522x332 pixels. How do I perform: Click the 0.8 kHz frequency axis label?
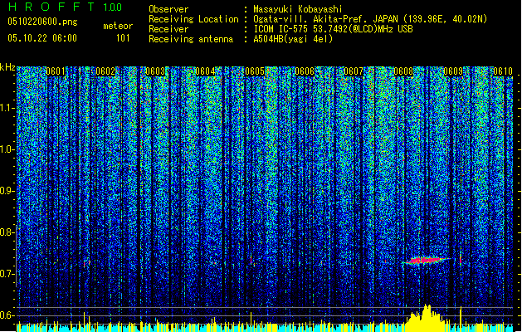point(7,232)
